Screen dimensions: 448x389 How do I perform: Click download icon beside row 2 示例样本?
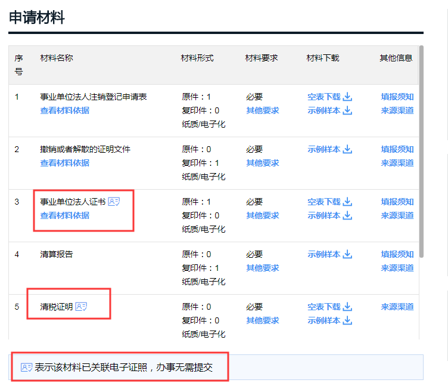[x=348, y=149]
